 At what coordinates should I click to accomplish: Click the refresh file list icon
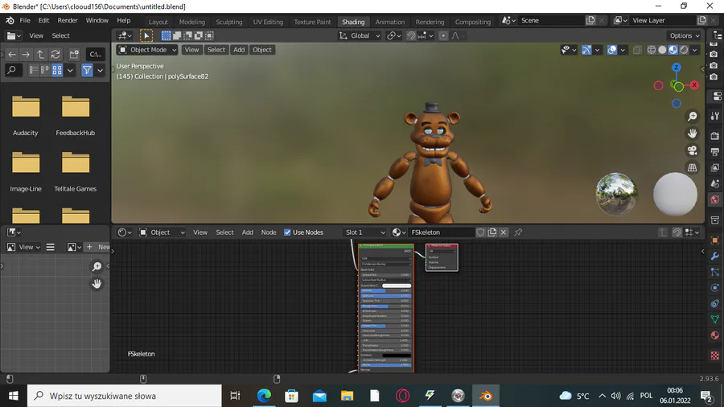tap(55, 54)
